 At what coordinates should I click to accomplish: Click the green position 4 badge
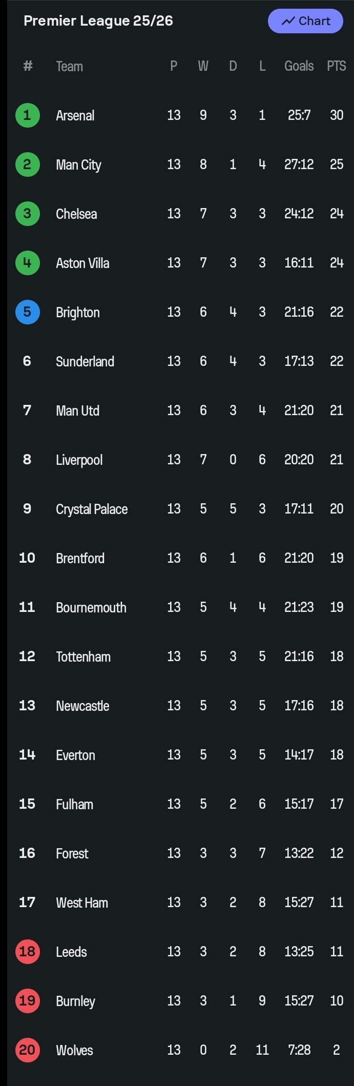[27, 263]
